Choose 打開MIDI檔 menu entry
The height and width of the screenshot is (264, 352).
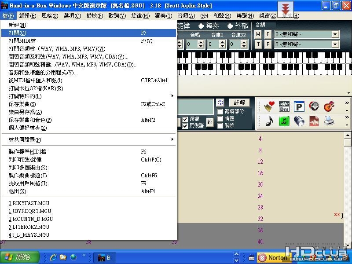click(x=89, y=41)
